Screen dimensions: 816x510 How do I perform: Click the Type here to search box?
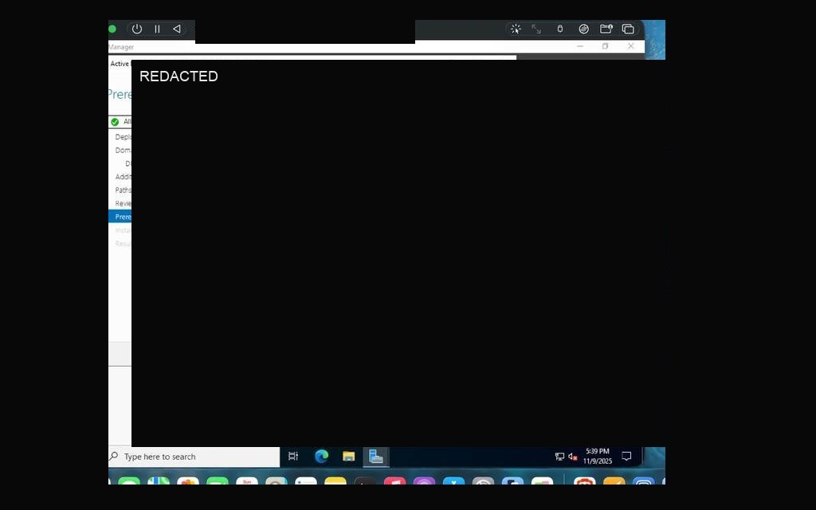tap(194, 457)
